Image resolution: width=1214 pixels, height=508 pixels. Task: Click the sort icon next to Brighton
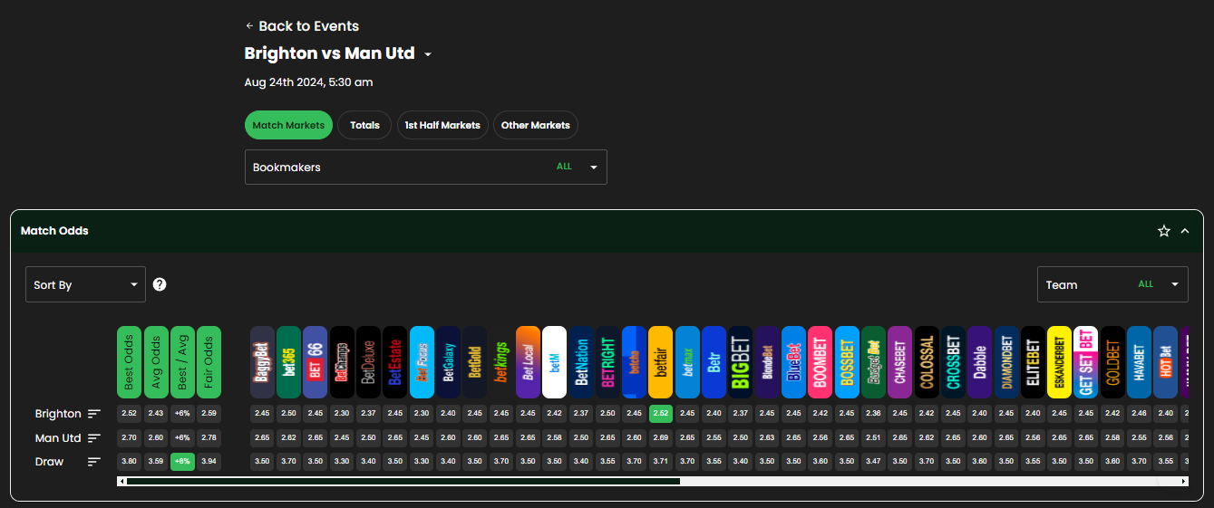(x=94, y=414)
